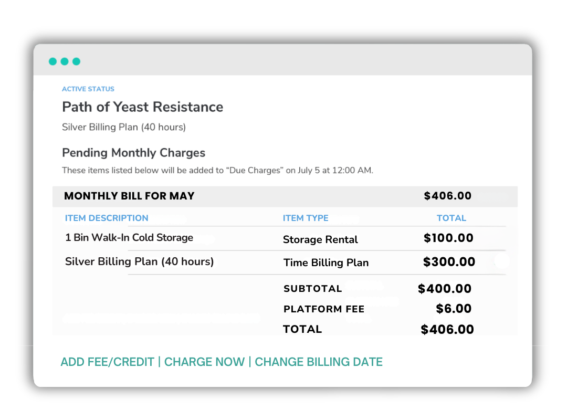Click the Storage Rental item type
This screenshot has height=420, width=567.
pos(320,239)
